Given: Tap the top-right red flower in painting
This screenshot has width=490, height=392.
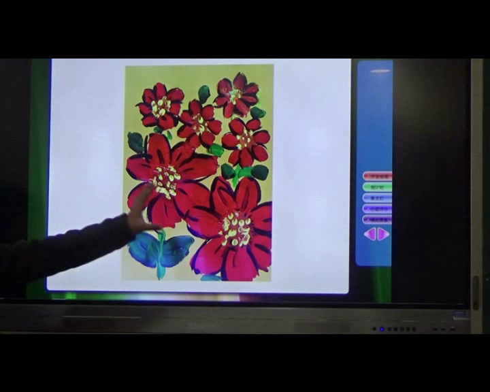Looking at the screenshot, I should tap(237, 95).
